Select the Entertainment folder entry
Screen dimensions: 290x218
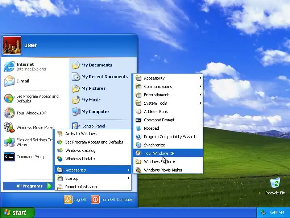[x=168, y=95]
